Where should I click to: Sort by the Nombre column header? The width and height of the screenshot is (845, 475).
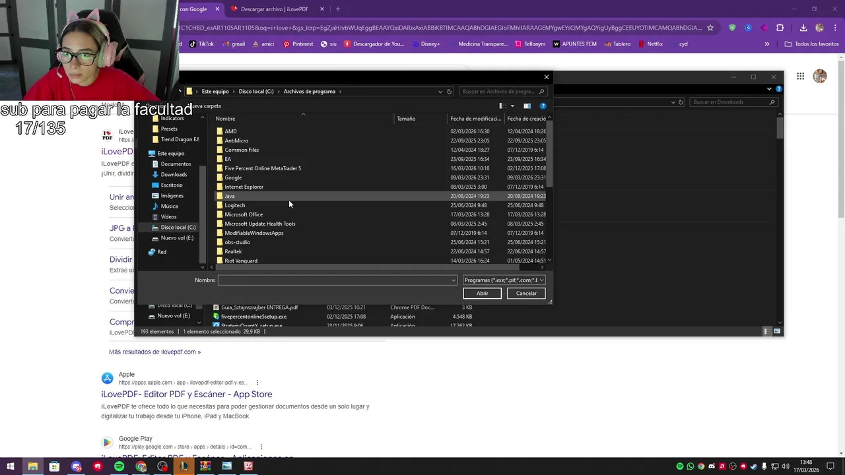tap(225, 119)
